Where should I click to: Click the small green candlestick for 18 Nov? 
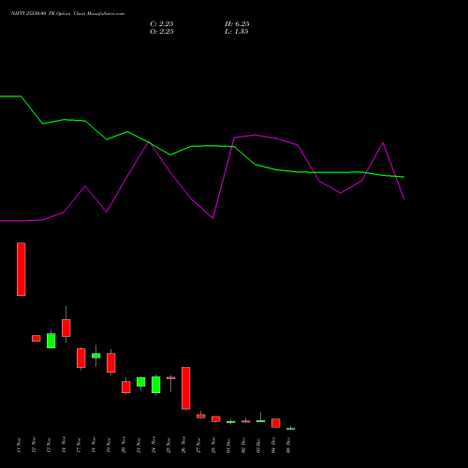[x=96, y=356]
